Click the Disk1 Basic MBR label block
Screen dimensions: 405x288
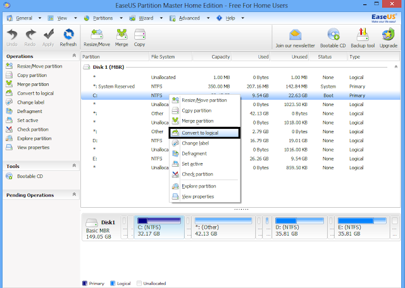(x=101, y=228)
